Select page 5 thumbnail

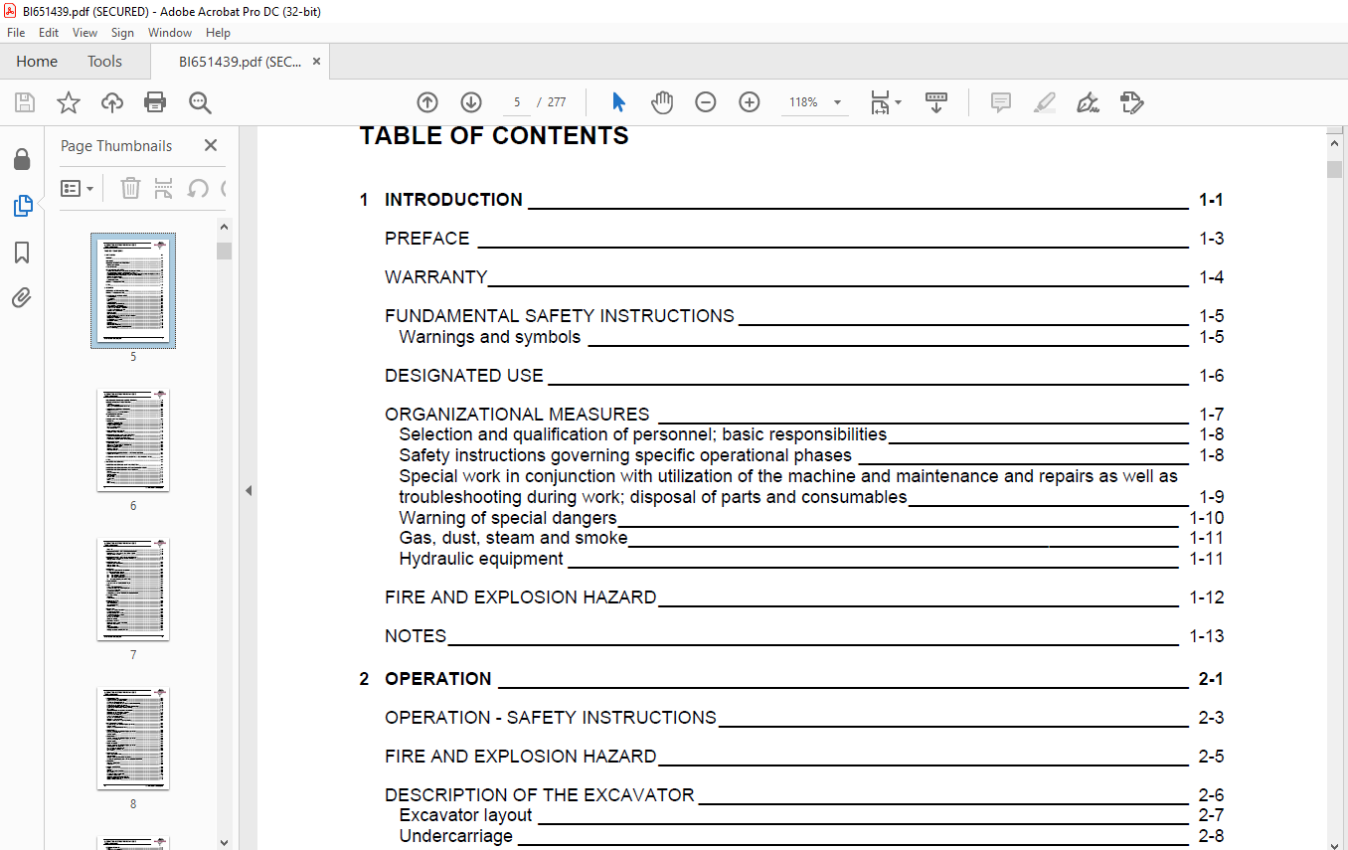(133, 290)
